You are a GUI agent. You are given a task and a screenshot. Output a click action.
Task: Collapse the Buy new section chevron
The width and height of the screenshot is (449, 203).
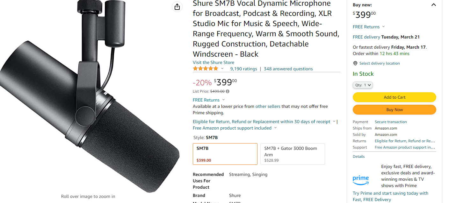(433, 5)
